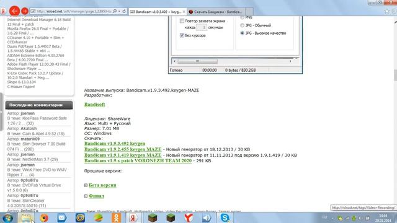Open DVDFab Virtual Drive comment thread
Screen dimensions: 397x223
[x=35, y=188]
